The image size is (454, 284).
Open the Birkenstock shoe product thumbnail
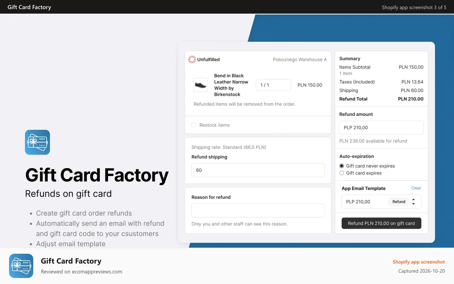201,85
